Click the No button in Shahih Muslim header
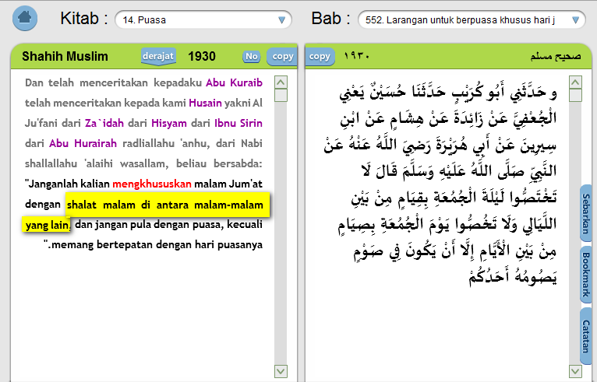 [x=251, y=56]
